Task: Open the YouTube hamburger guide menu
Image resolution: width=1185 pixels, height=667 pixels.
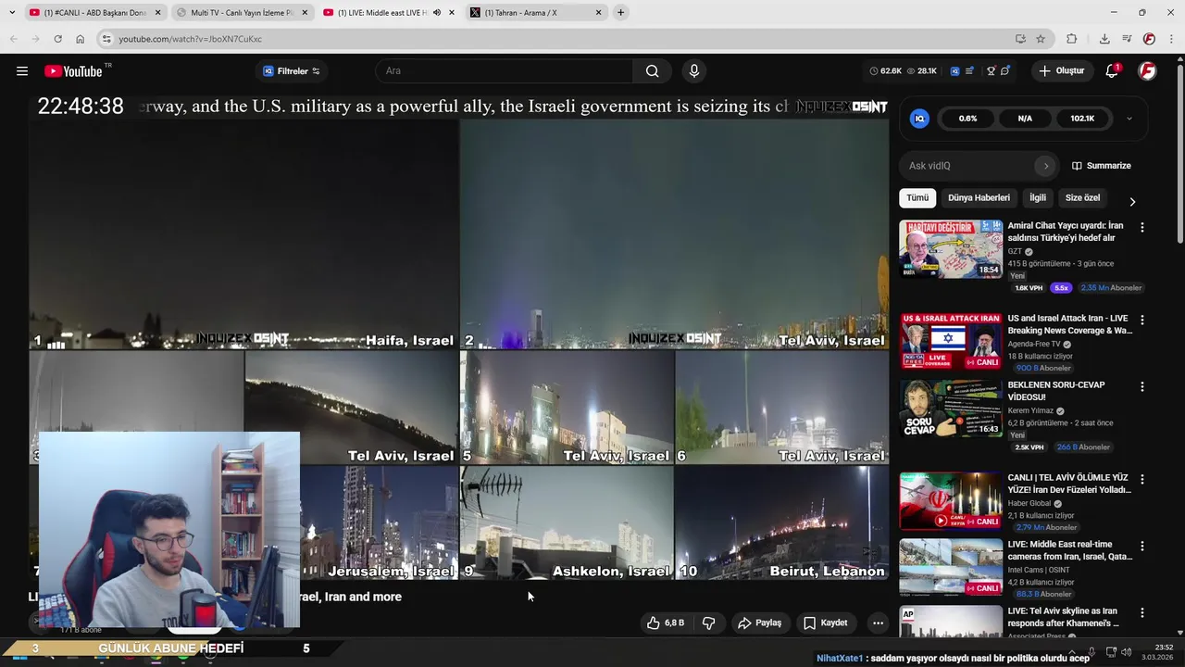Action: click(22, 71)
